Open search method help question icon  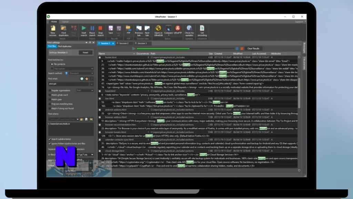66,73
